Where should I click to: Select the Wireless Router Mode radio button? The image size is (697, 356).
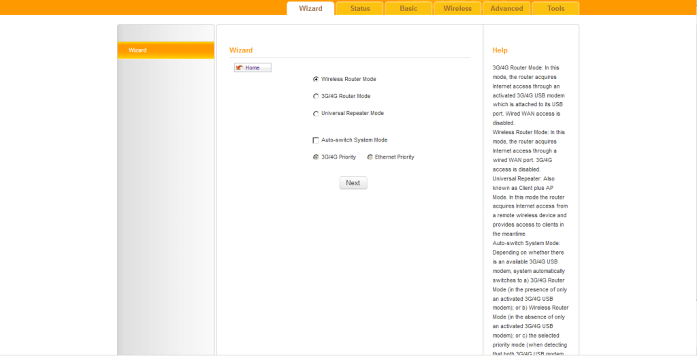pos(316,79)
